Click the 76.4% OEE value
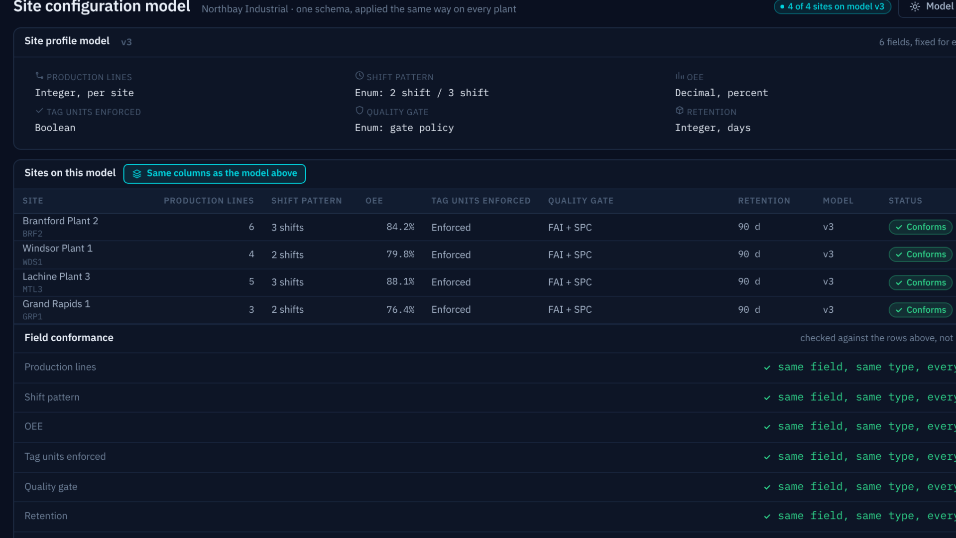The width and height of the screenshot is (956, 538). pos(400,310)
